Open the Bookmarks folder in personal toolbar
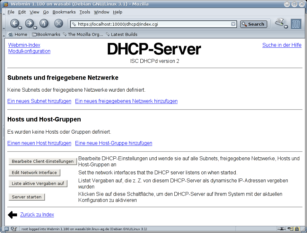This screenshot has height=233, width=307. pyautogui.click(x=46, y=34)
